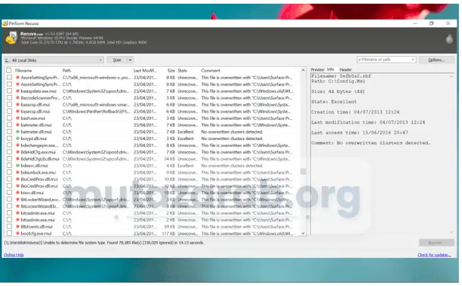Click the red status dot for BitLockerWizard.exe row
Viewport: 462px width, 286px height.
pyautogui.click(x=18, y=199)
